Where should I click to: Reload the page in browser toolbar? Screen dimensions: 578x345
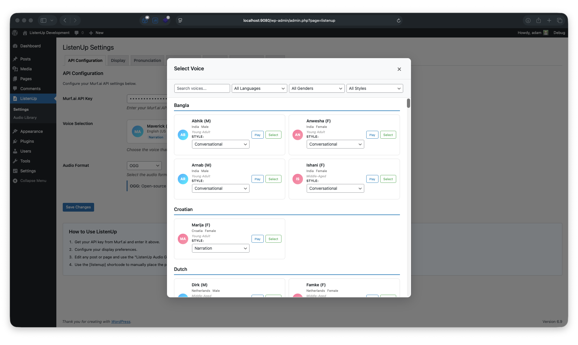(399, 21)
